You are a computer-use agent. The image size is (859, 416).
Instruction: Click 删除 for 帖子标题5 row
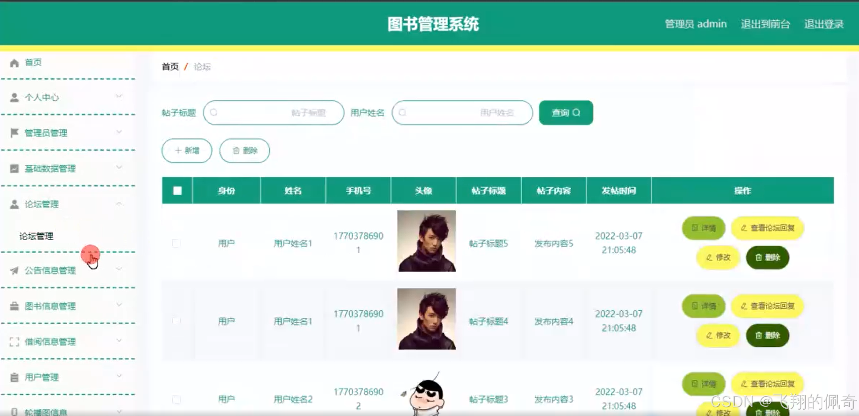point(768,258)
